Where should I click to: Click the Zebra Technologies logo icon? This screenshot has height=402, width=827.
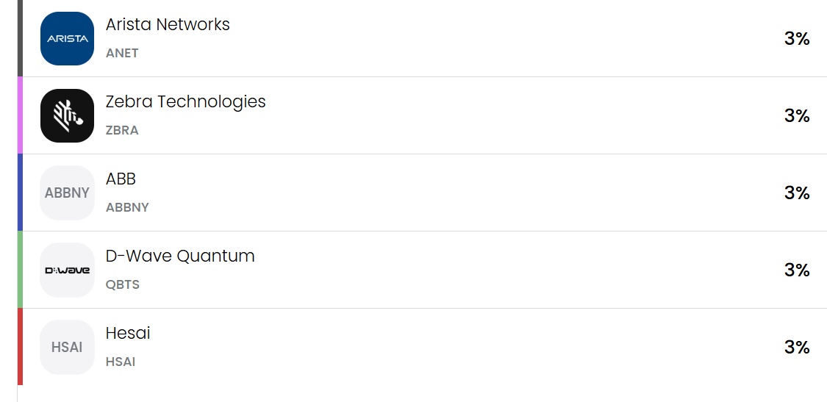click(x=67, y=115)
